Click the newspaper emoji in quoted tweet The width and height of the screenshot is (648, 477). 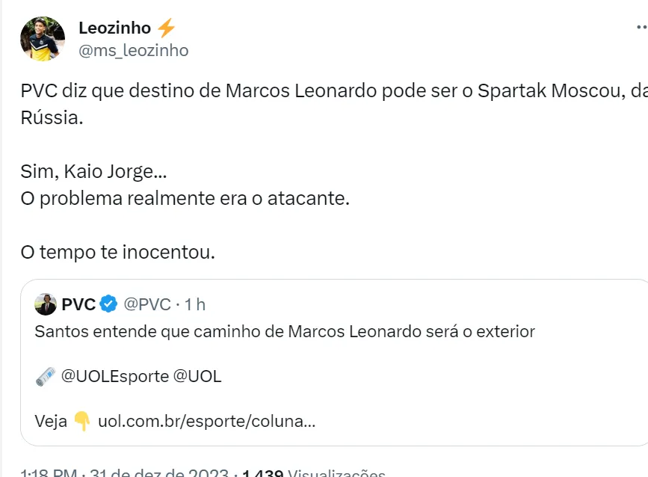46,377
